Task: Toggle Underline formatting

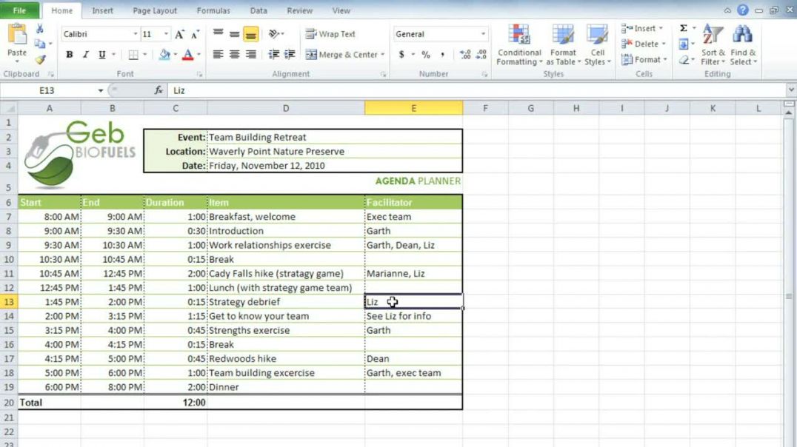Action: coord(101,54)
